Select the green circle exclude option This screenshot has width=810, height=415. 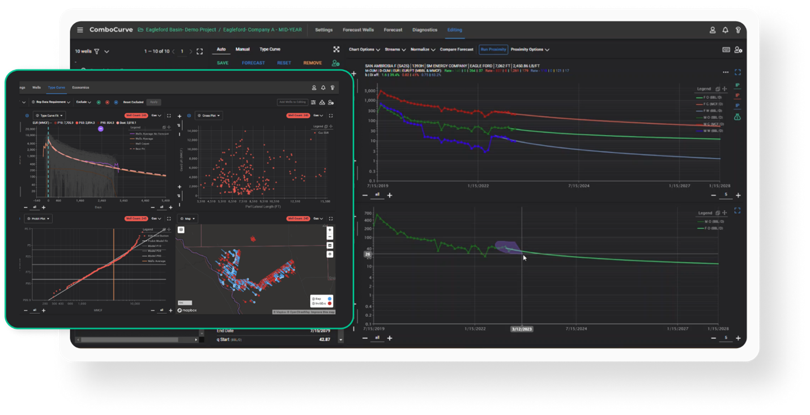click(x=99, y=102)
